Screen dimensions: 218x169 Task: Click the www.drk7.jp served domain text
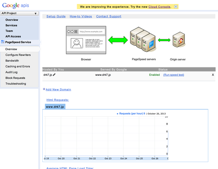[x=103, y=75]
